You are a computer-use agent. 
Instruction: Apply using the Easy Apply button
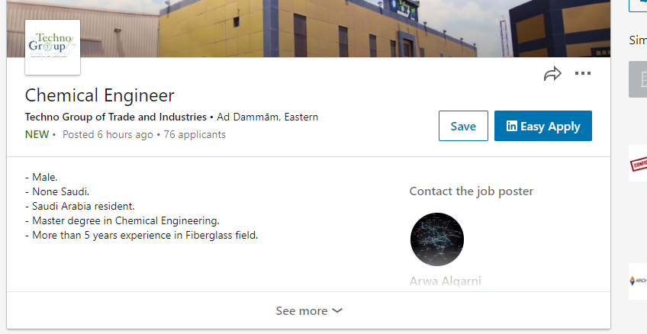[x=543, y=126]
